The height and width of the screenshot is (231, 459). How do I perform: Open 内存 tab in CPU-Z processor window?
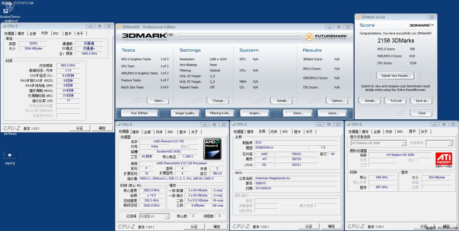pos(159,132)
